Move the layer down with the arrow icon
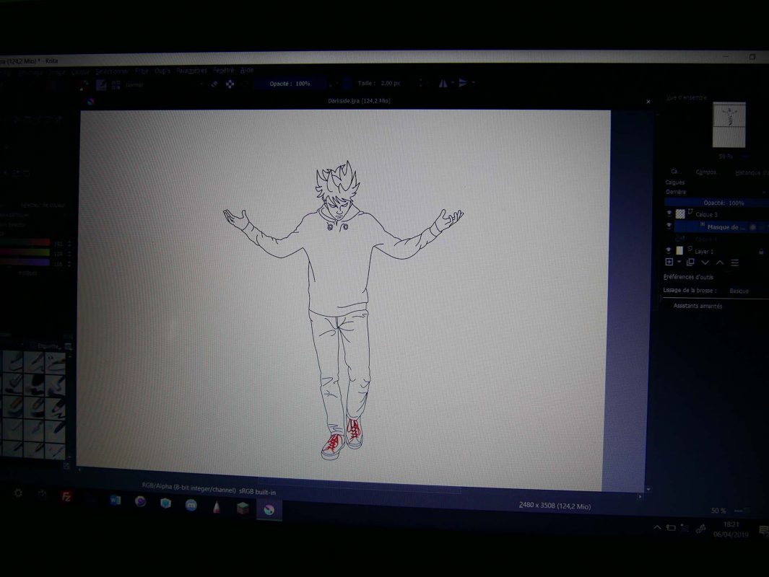Viewport: 769px width, 577px height. click(x=705, y=263)
